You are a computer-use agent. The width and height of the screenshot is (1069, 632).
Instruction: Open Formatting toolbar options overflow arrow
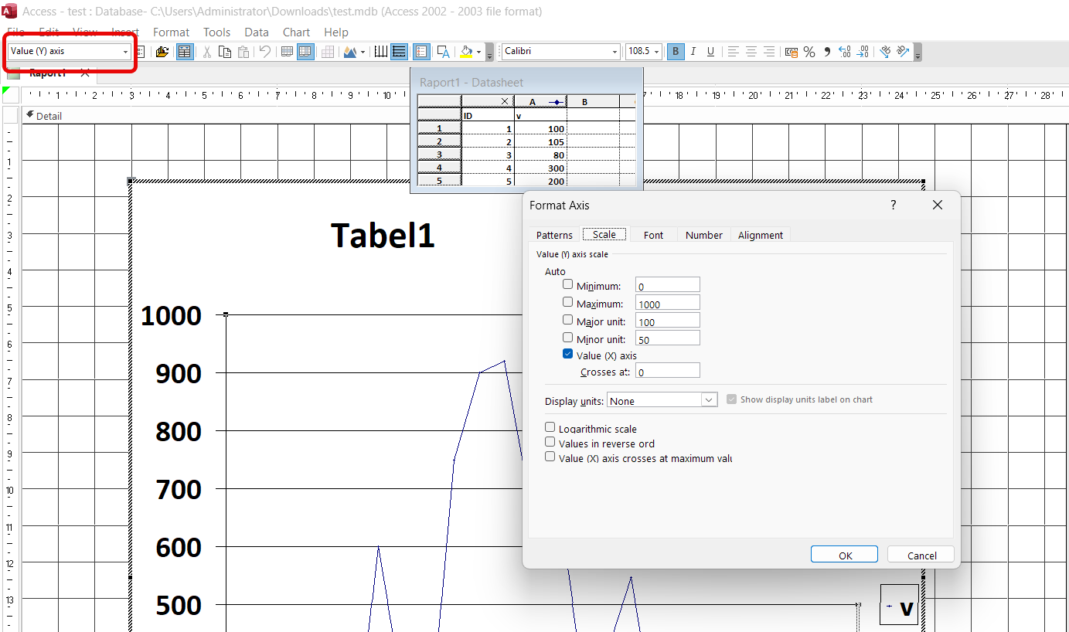(x=918, y=52)
